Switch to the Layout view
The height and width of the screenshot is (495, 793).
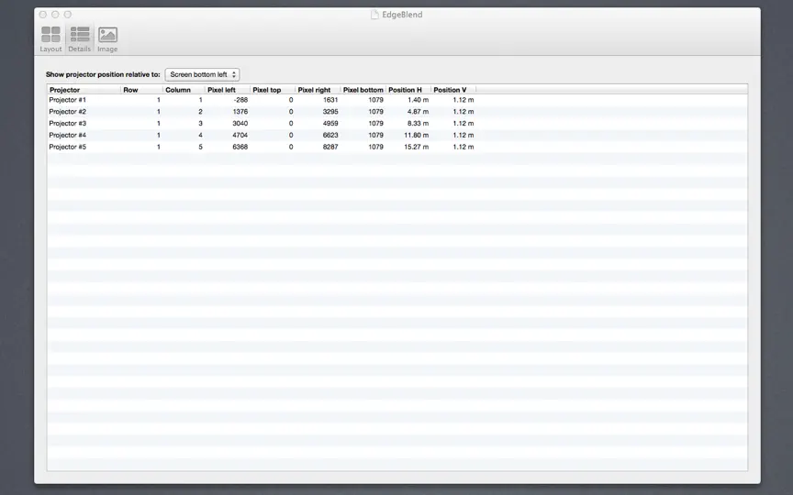pos(50,38)
